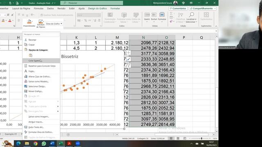
Task: Open Preenchimento fill color button
Action: (29, 23)
